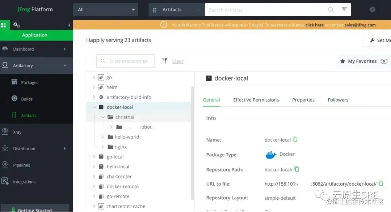Open Xray from the sidebar
The height and width of the screenshot is (212, 391).
17,132
